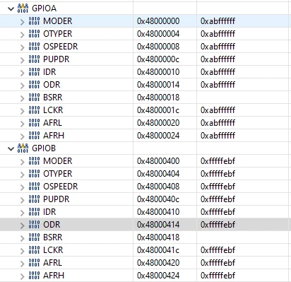Click the binary icon beside GPIOB ODR
This screenshot has width=291, height=282.
point(34,225)
